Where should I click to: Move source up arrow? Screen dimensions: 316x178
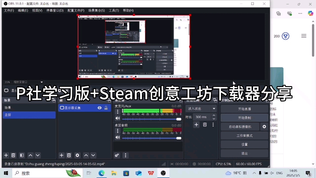point(86,155)
